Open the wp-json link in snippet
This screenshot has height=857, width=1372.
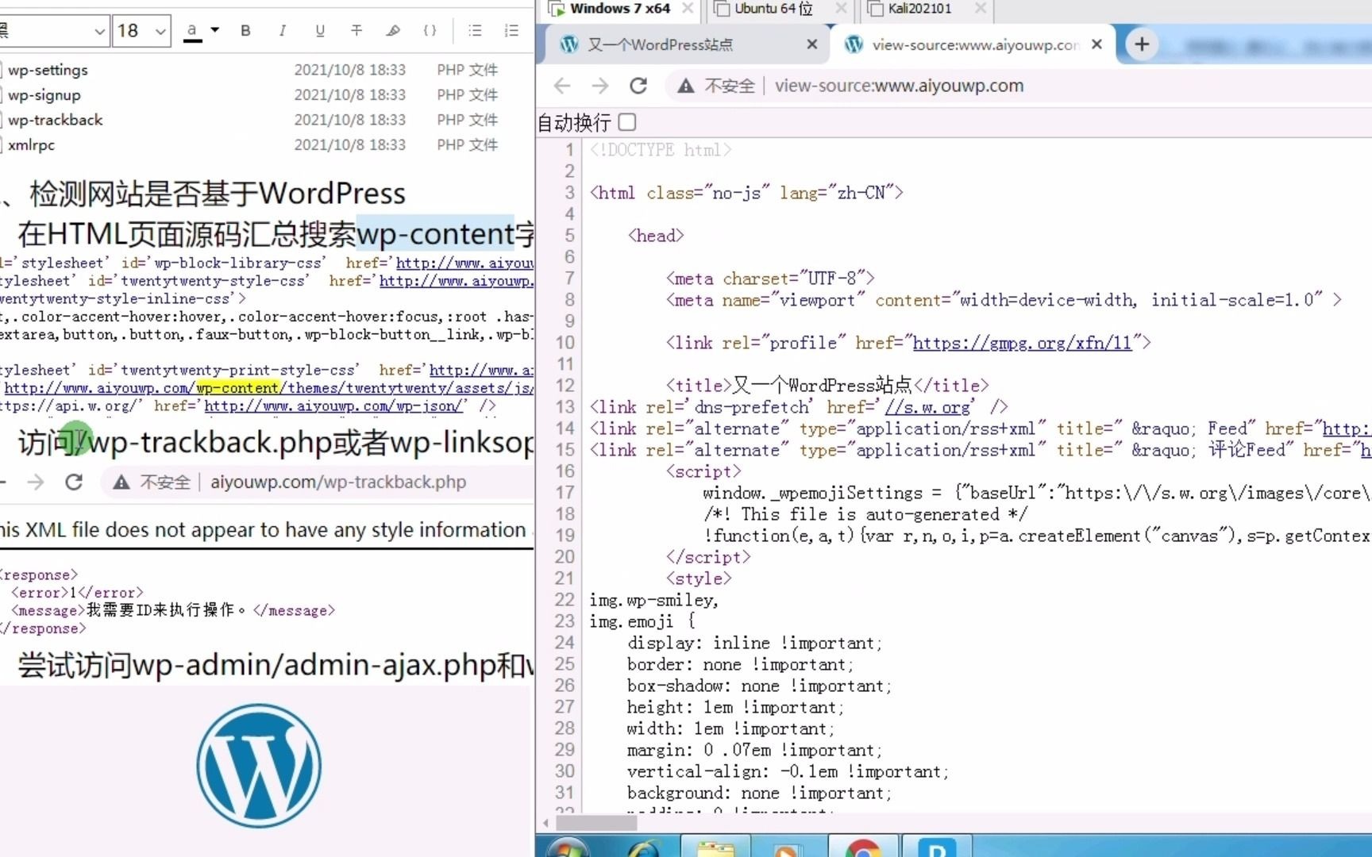[x=333, y=405]
